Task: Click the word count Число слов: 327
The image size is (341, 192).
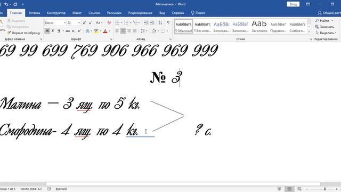Action: click(x=31, y=189)
